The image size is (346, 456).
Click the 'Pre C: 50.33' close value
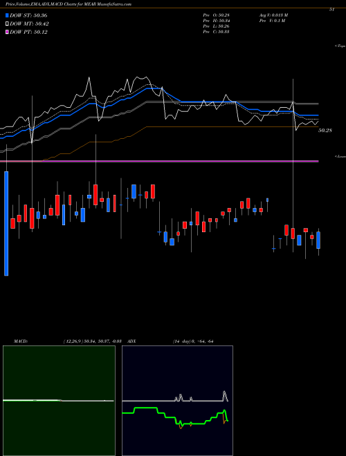217,32
